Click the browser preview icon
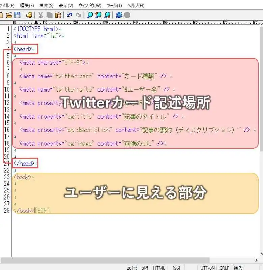Screen dimensions: 263x270 119,15
